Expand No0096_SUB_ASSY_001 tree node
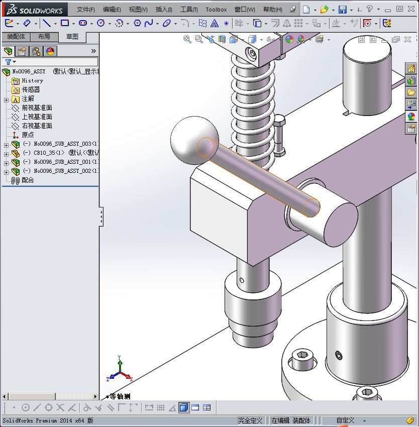 6,163
